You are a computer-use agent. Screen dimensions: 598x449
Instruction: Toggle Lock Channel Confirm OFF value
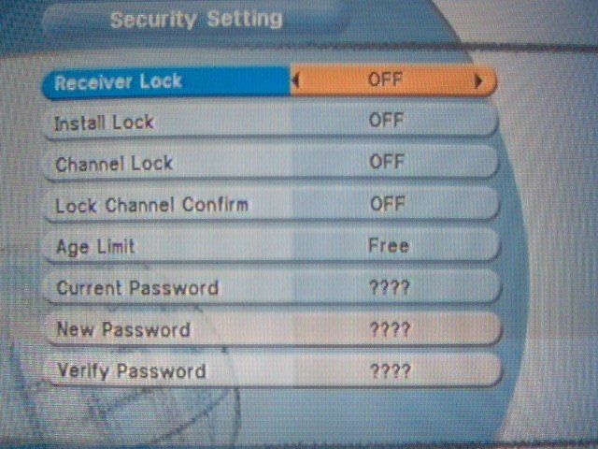click(x=387, y=204)
